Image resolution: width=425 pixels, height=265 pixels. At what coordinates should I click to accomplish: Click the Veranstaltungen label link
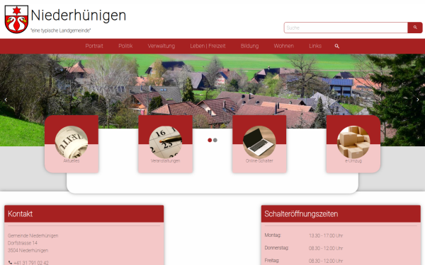point(165,160)
